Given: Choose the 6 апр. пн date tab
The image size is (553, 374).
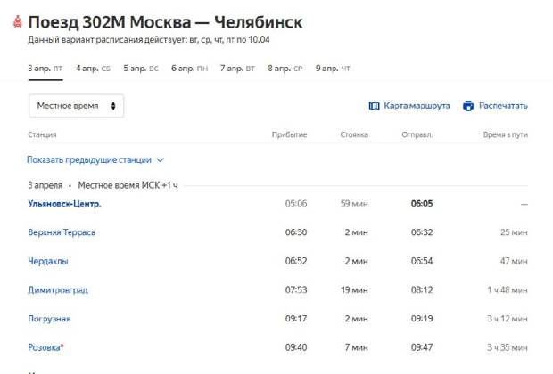Looking at the screenshot, I should point(189,68).
